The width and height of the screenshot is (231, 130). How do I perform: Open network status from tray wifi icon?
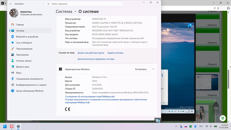[x=207, y=126]
